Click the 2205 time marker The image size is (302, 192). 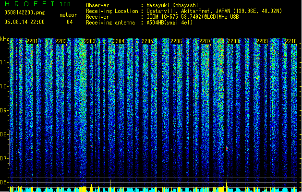point(147,41)
